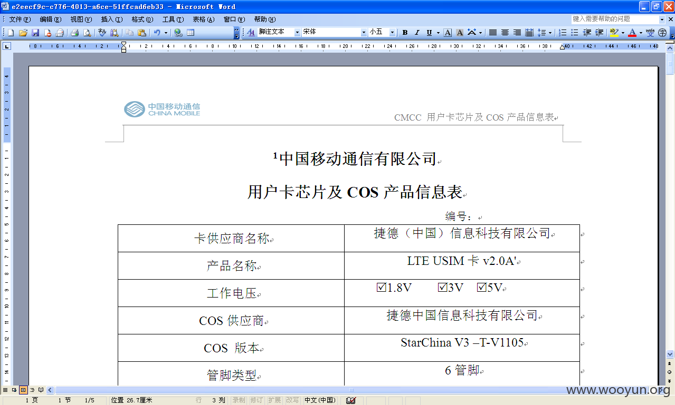Expand character scaling arrow
This screenshot has width=675, height=405.
coord(480,33)
